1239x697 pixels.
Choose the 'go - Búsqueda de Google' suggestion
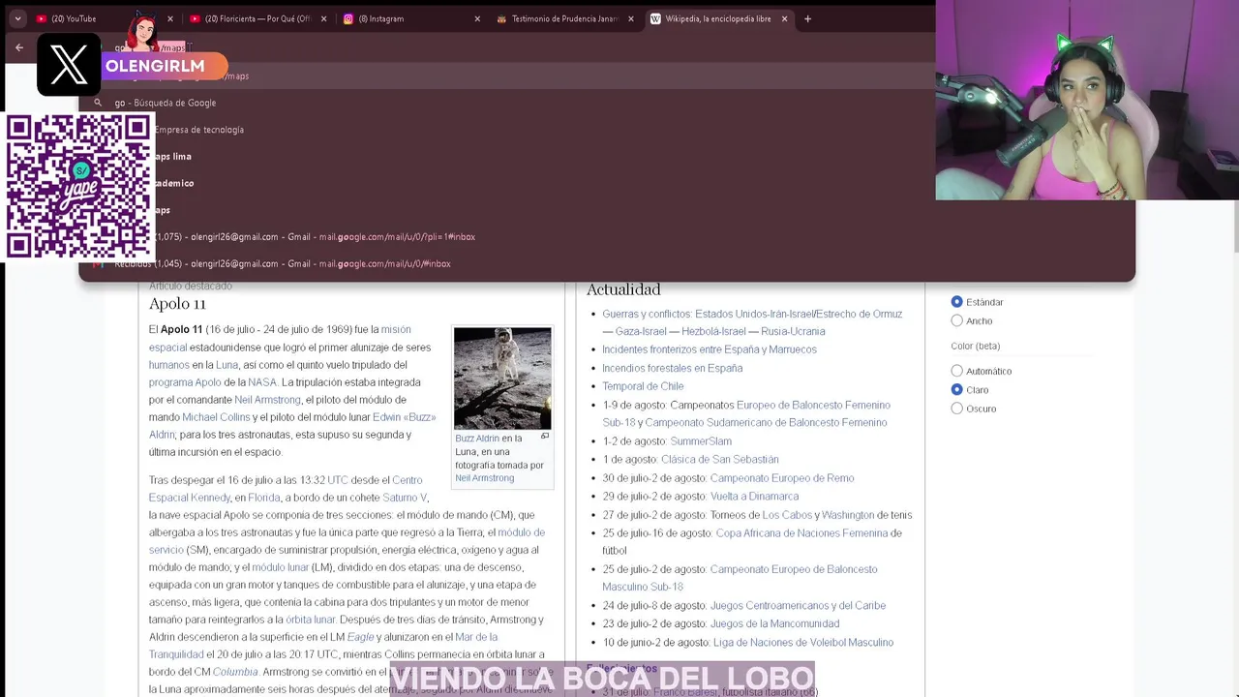coord(607,103)
